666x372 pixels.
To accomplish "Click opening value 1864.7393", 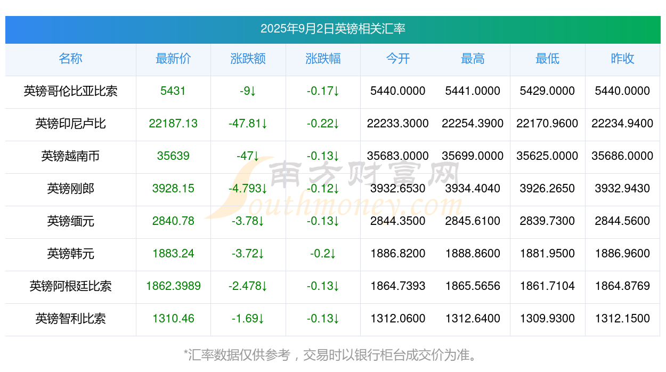I will point(398,286).
